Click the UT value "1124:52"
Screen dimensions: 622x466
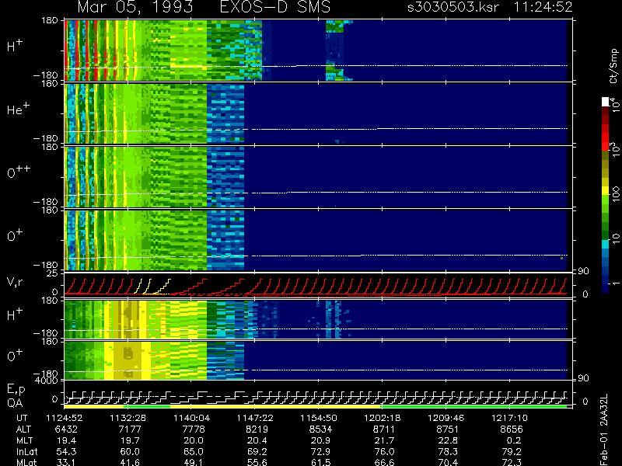[65, 418]
